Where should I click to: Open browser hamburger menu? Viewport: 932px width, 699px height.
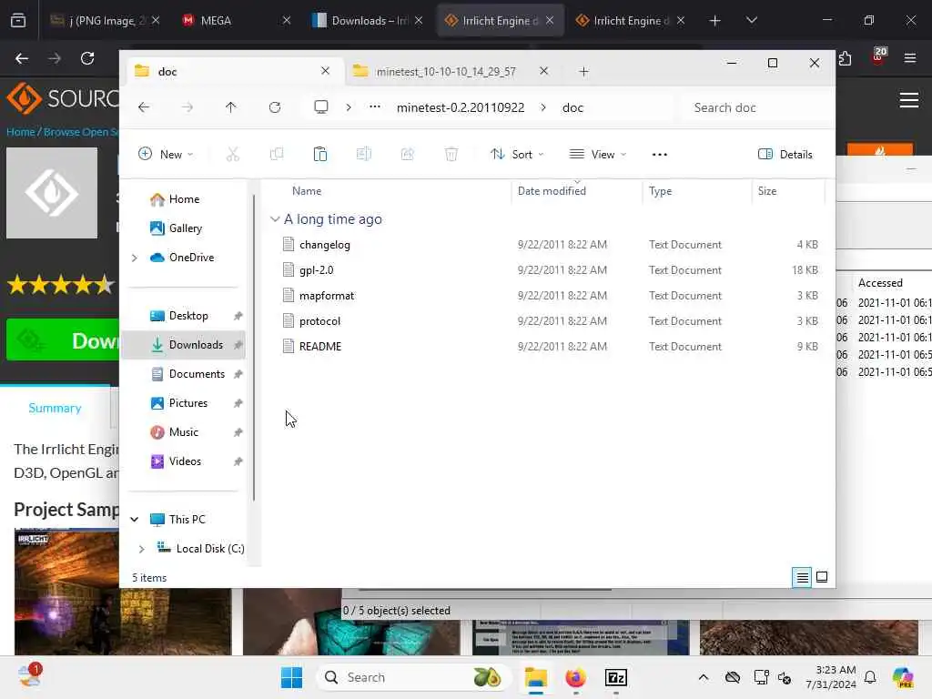[909, 58]
